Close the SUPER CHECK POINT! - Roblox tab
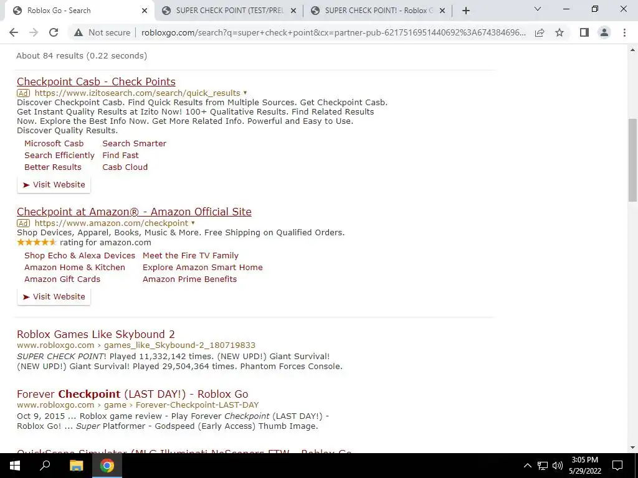Image resolution: width=638 pixels, height=478 pixels. click(x=442, y=11)
